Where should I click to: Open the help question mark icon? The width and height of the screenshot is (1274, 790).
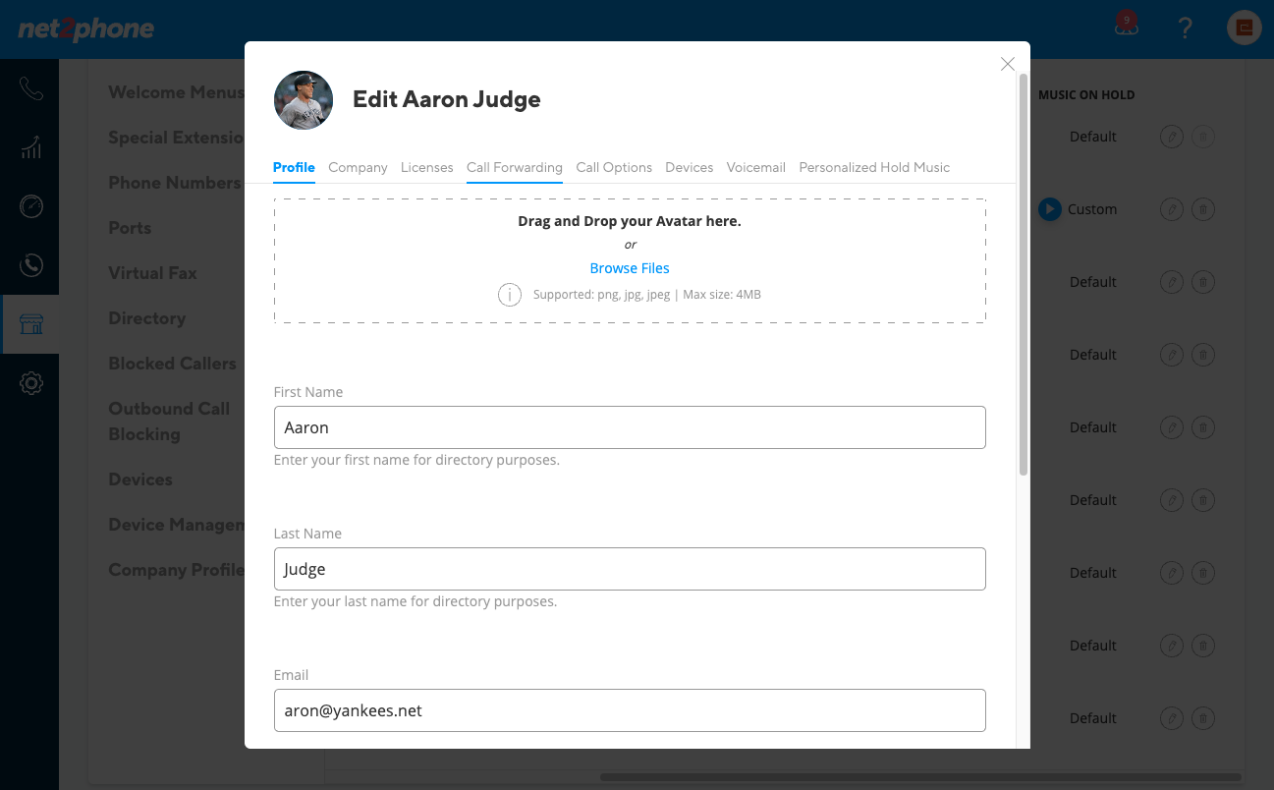pyautogui.click(x=1186, y=28)
